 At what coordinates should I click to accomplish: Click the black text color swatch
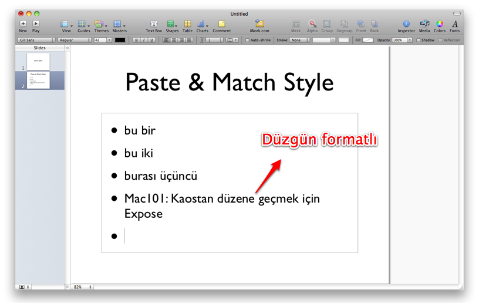[x=120, y=40]
